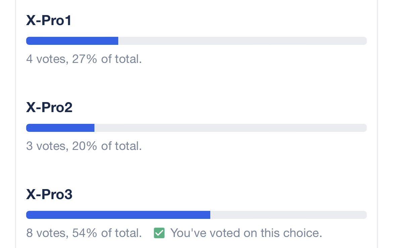The width and height of the screenshot is (393, 248).
Task: Click the "54%" percentage under X-Pro3
Action: pyautogui.click(x=85, y=233)
